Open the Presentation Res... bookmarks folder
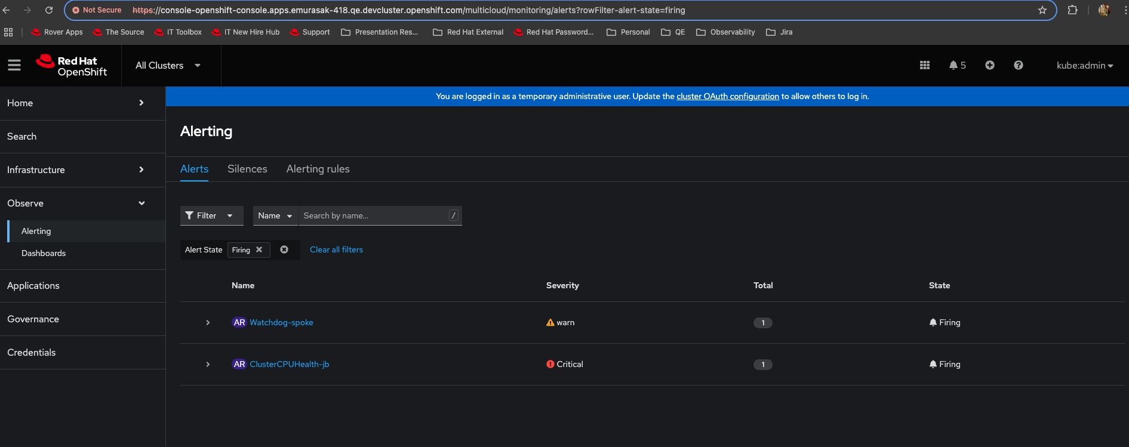Screen dimensions: 1129x447 (x=379, y=32)
